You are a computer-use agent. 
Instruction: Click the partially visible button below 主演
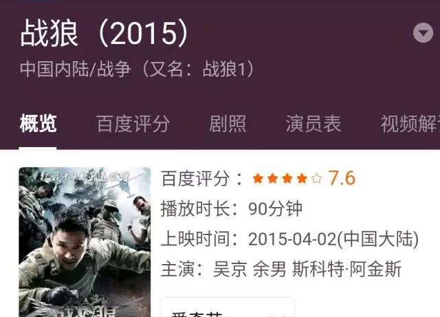coord(228,307)
